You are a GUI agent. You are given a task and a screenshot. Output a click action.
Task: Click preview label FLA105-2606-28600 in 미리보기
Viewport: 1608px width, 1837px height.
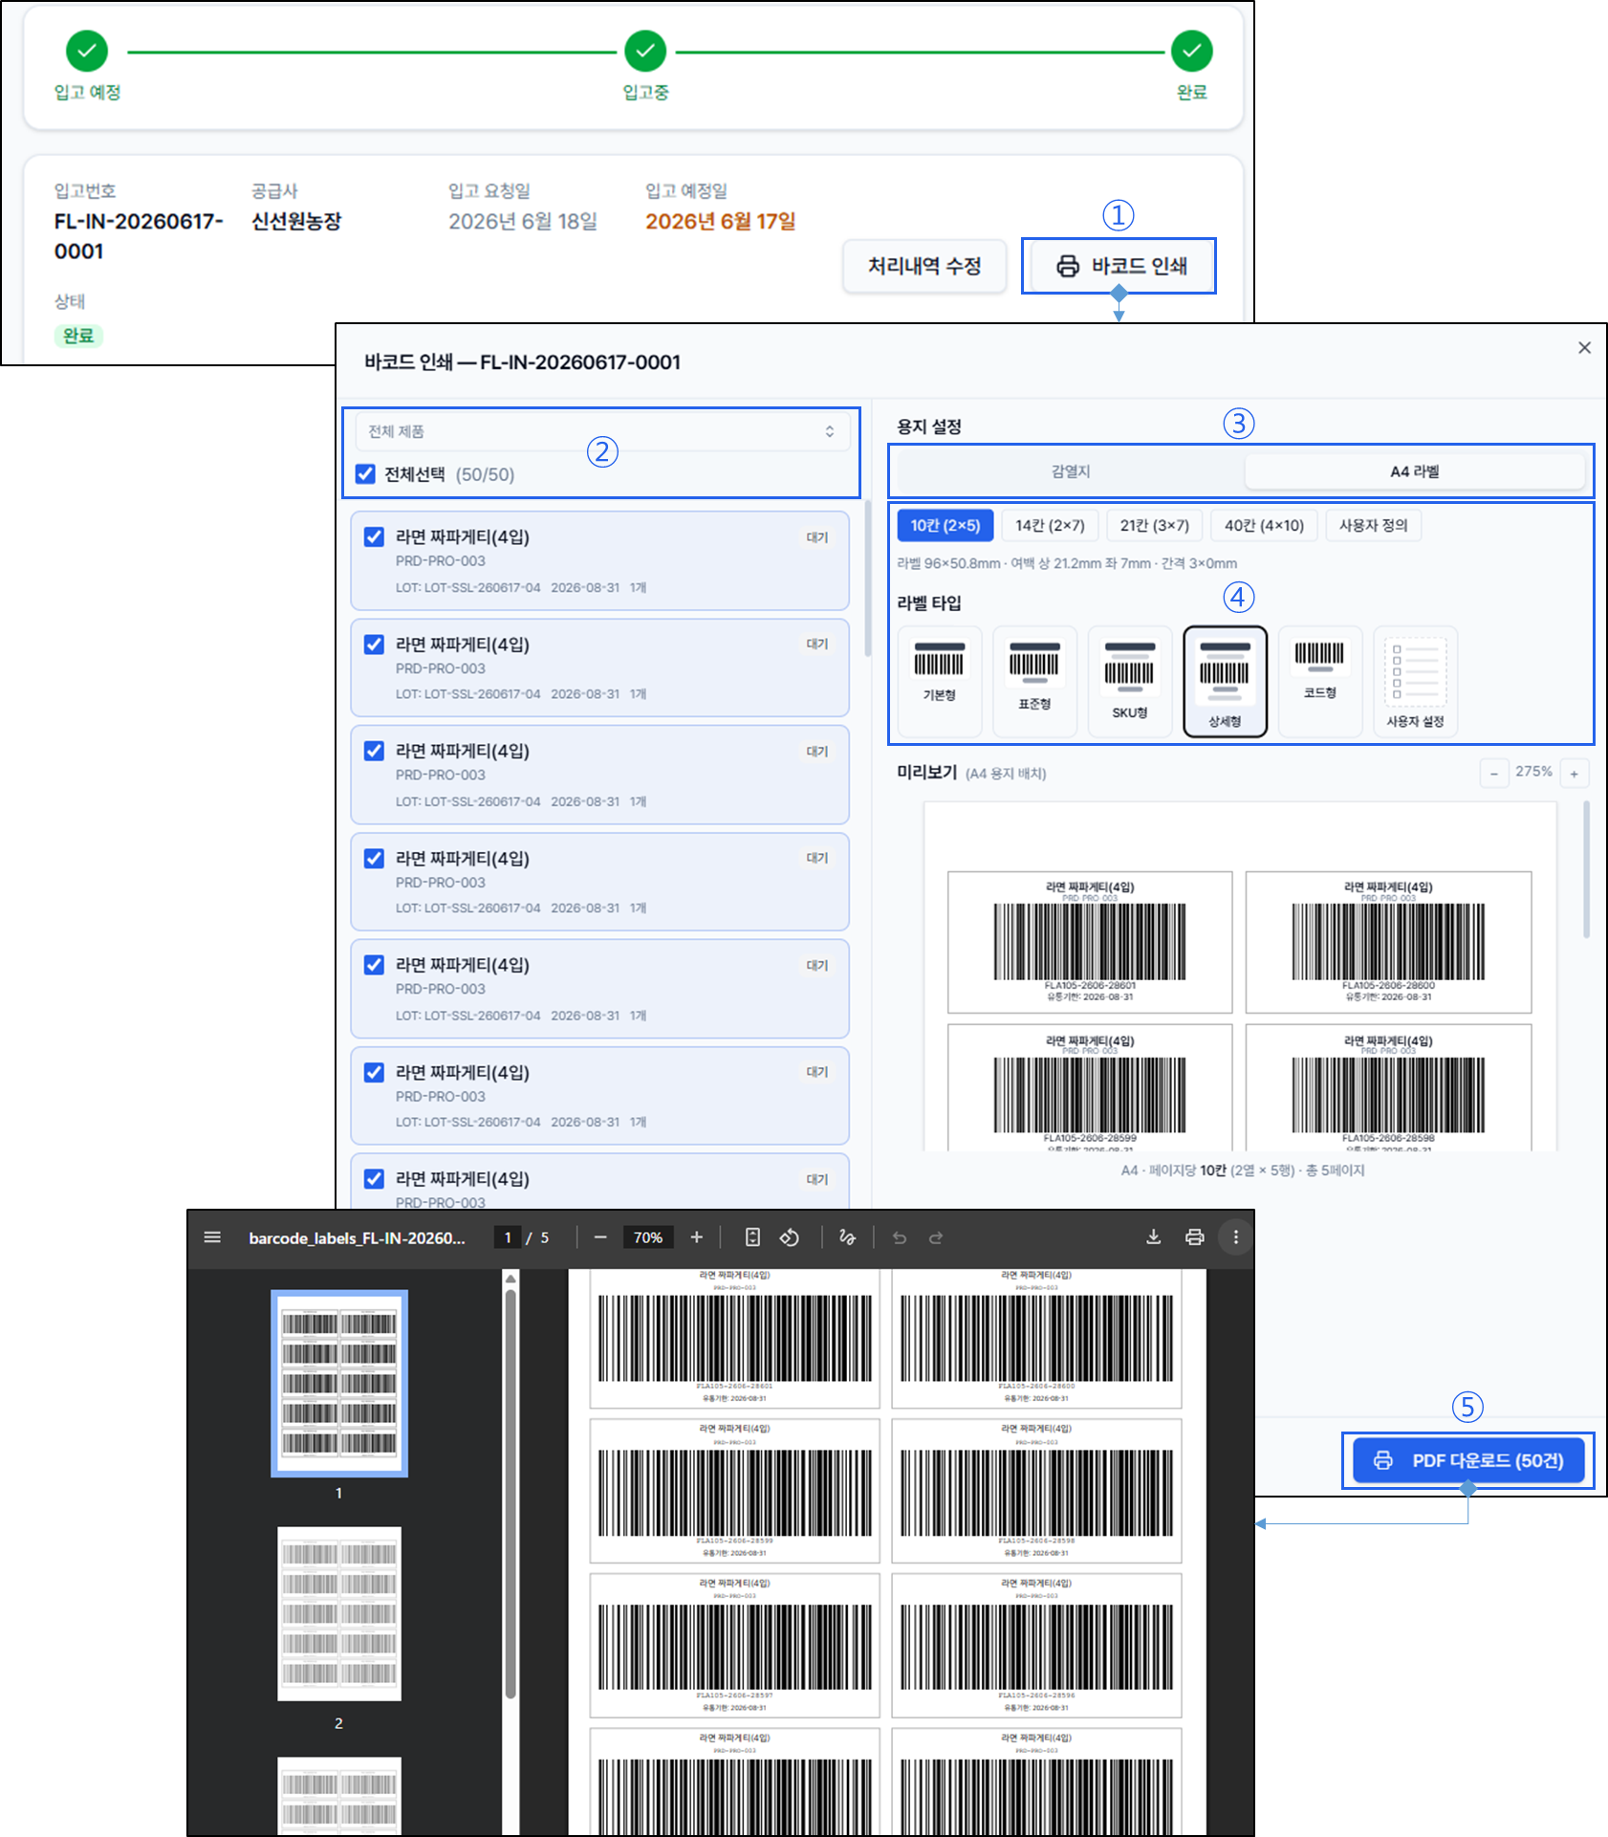pyautogui.click(x=1388, y=942)
